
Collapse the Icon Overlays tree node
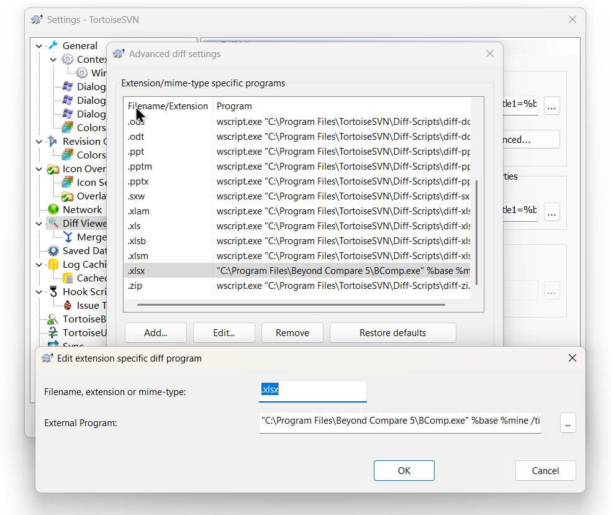click(39, 168)
